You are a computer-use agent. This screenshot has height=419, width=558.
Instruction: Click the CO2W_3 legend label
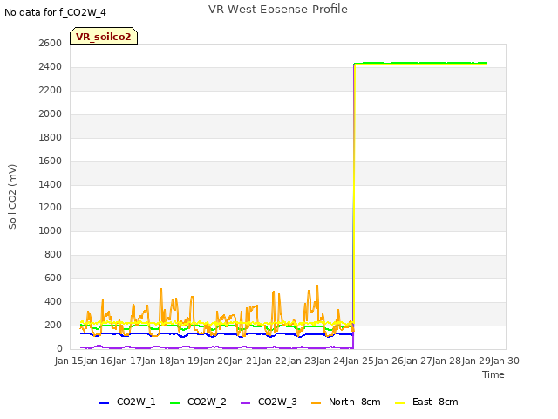277,402
